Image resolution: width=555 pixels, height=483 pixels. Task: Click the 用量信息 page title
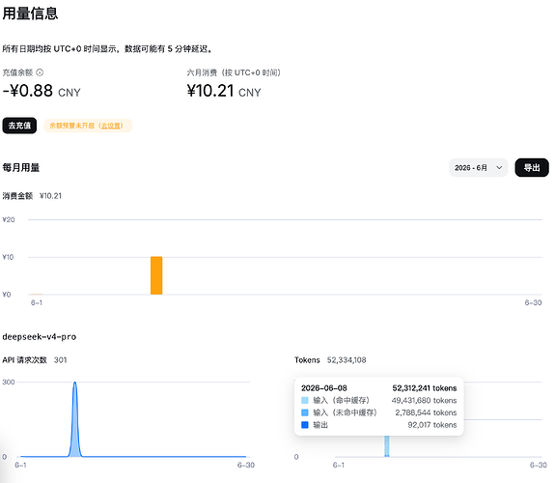point(30,14)
